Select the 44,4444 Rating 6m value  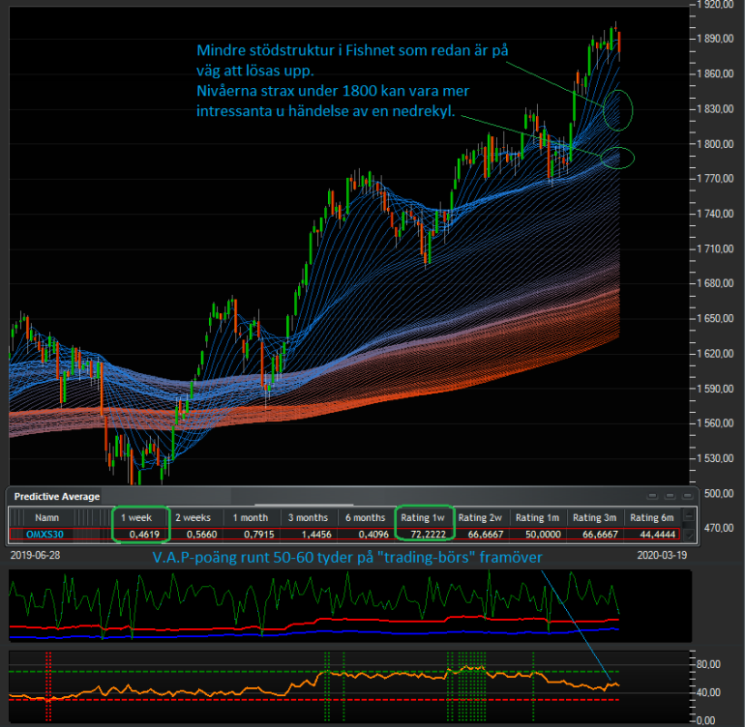click(658, 535)
